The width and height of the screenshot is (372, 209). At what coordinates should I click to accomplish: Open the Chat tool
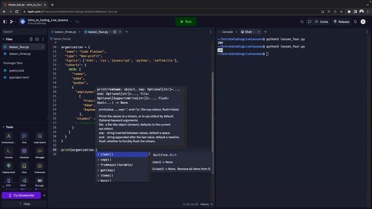coord(24,138)
